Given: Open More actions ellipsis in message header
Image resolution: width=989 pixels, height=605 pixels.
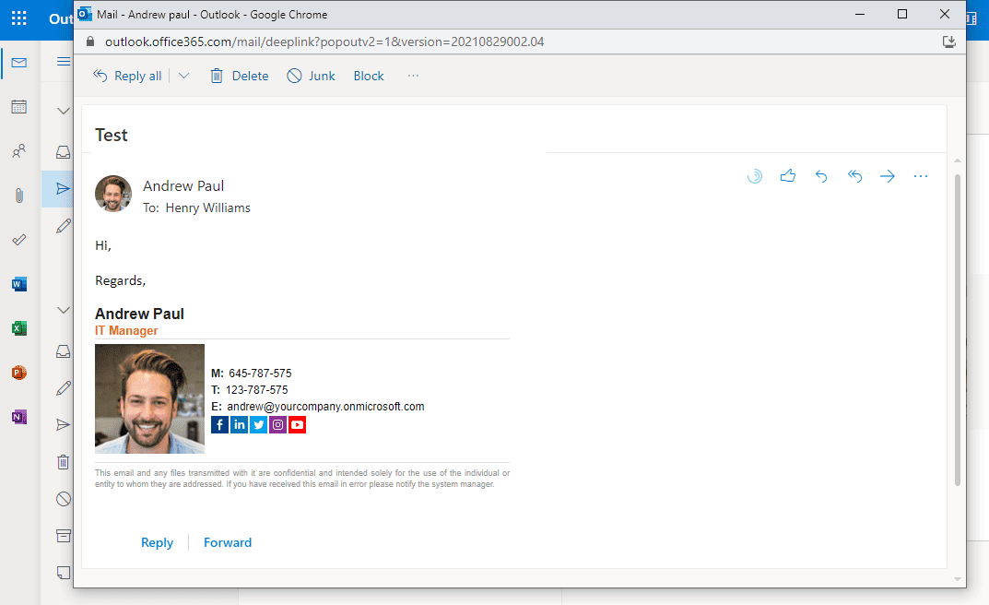Looking at the screenshot, I should point(920,176).
